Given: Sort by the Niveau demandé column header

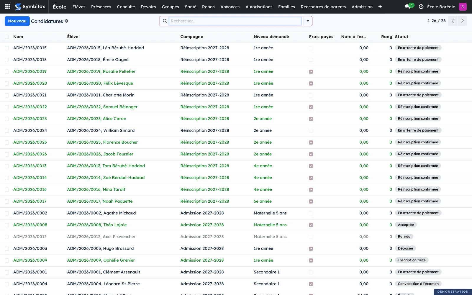Looking at the screenshot, I should 271,37.
